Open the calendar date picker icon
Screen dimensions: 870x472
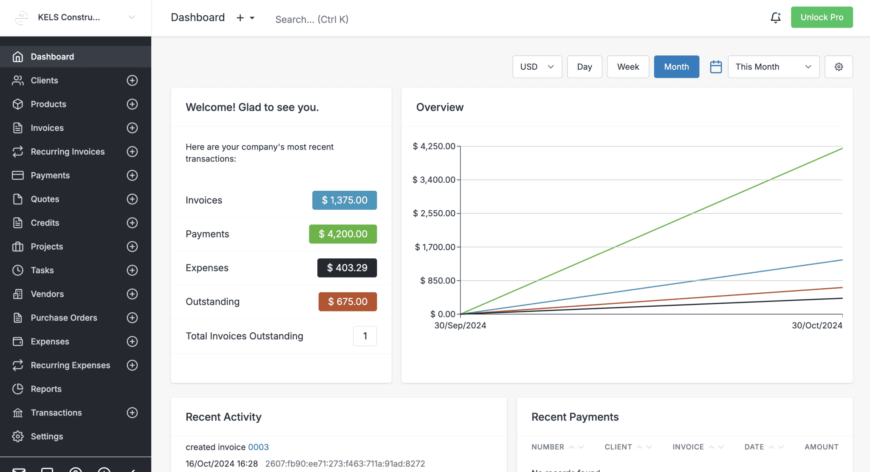click(716, 67)
